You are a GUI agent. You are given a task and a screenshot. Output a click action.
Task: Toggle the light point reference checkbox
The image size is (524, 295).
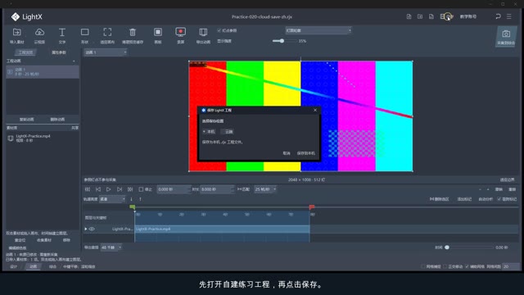tap(219, 30)
